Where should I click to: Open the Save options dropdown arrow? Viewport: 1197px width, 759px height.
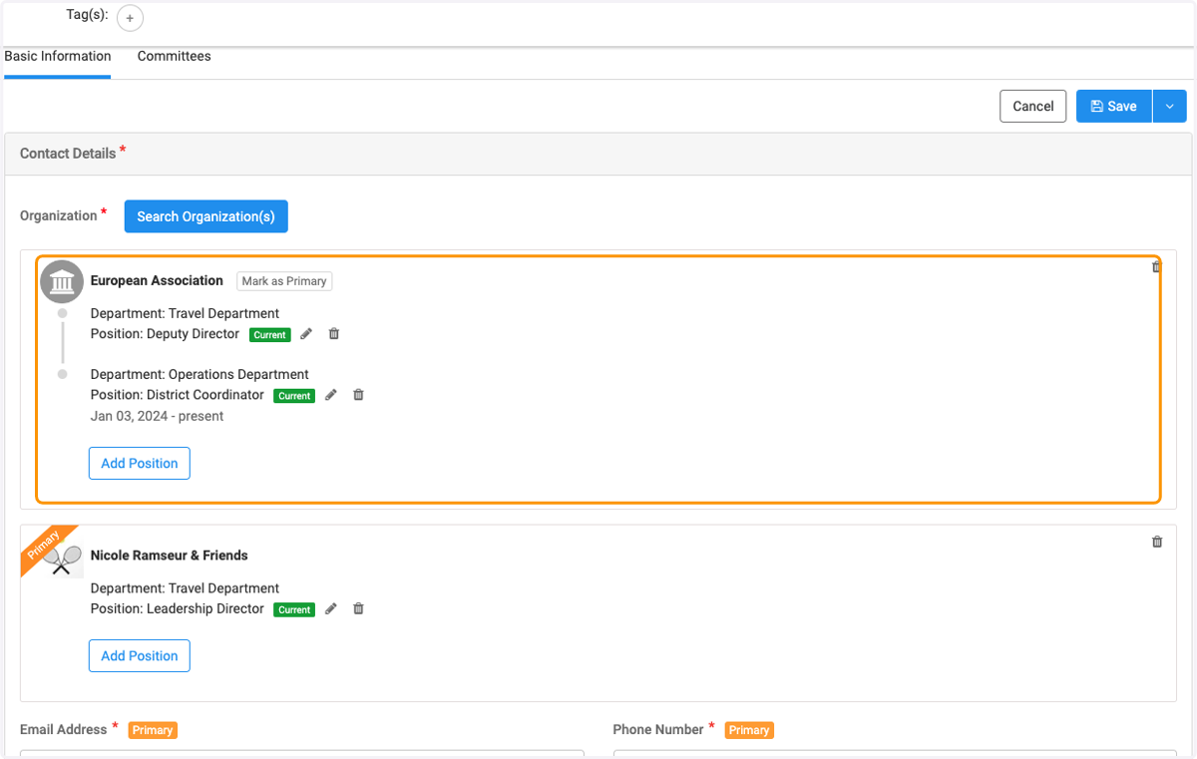point(1170,107)
